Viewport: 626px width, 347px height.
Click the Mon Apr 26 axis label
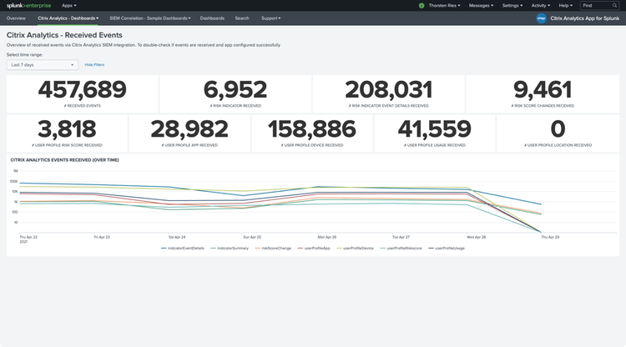[x=327, y=237]
